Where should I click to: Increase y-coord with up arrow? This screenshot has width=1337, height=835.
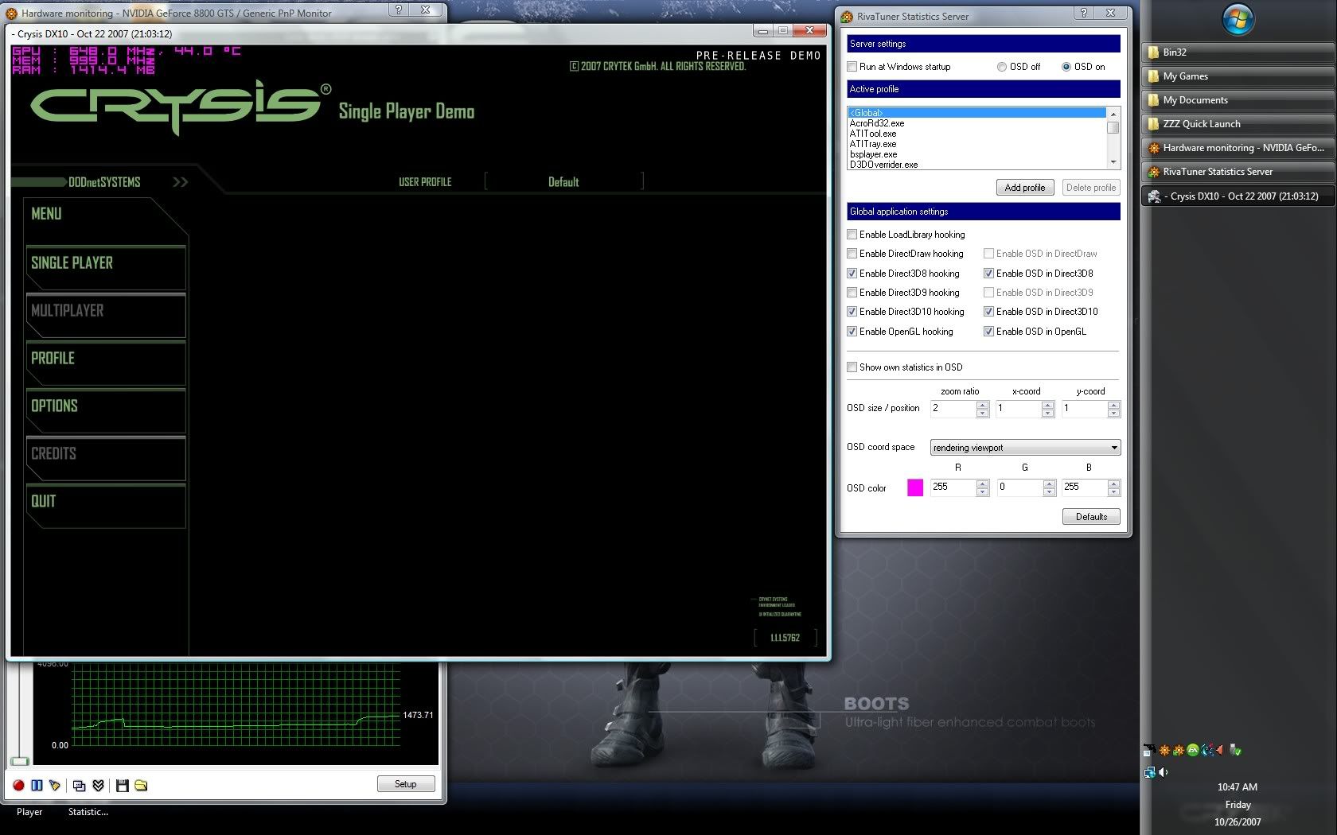pyautogui.click(x=1114, y=405)
